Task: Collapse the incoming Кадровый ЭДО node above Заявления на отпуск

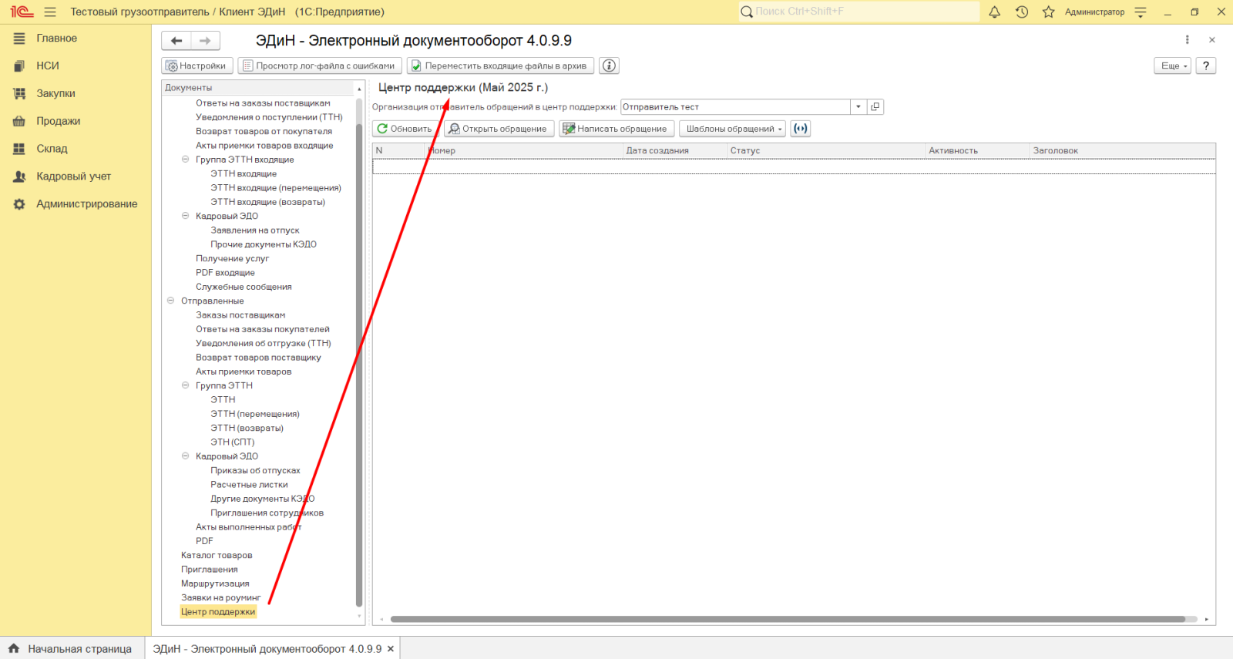Action: pyautogui.click(x=185, y=216)
